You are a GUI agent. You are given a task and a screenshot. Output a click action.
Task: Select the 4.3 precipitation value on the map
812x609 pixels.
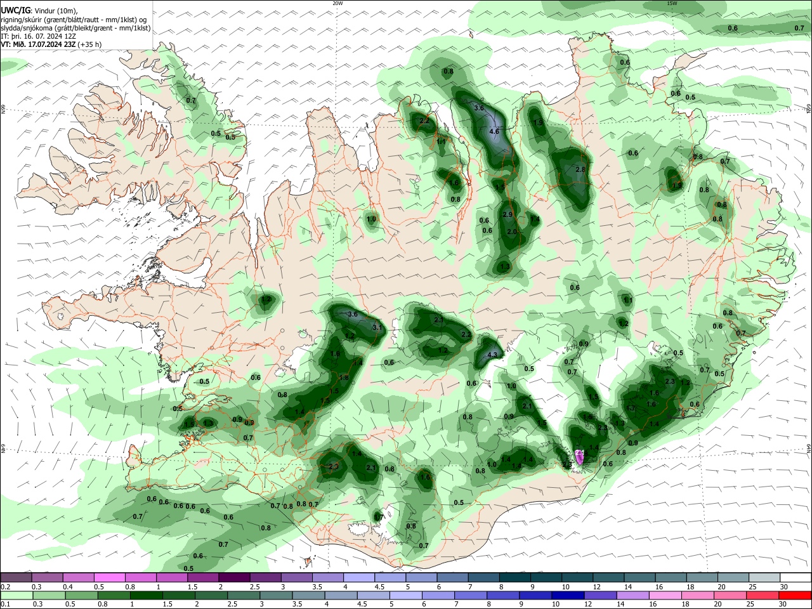tap(492, 355)
